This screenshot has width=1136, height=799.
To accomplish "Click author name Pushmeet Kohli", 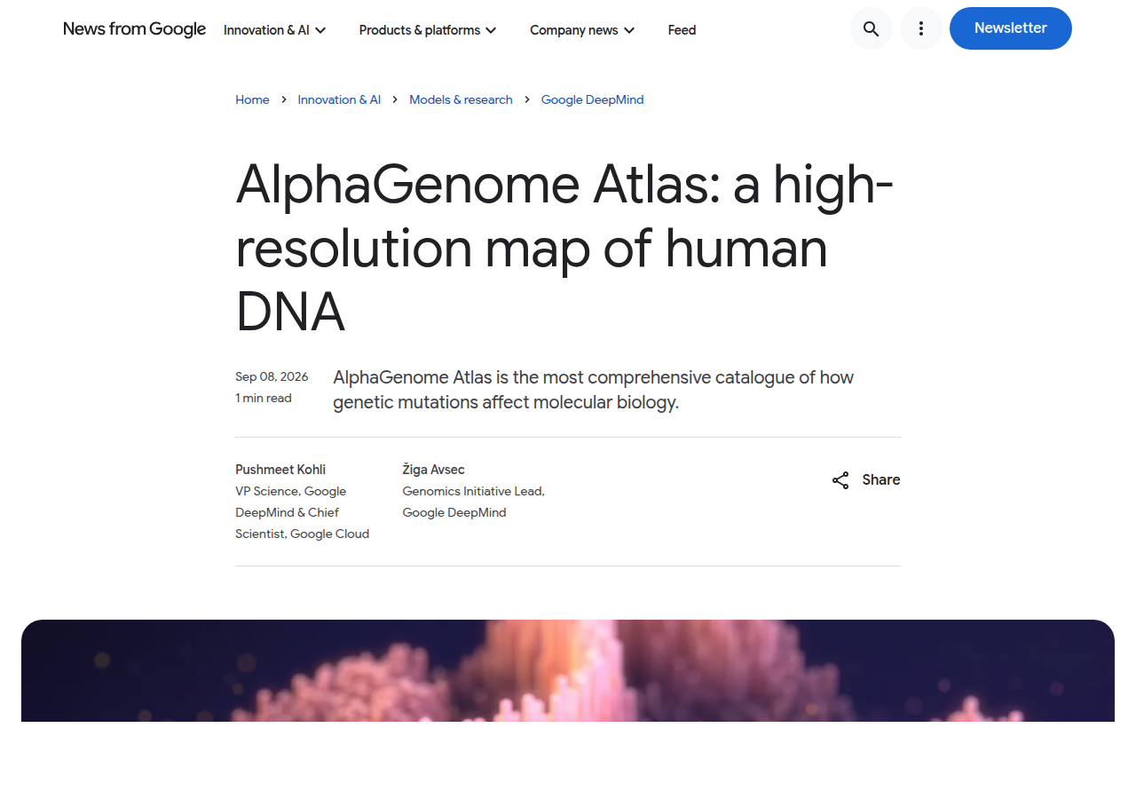I will tap(280, 470).
